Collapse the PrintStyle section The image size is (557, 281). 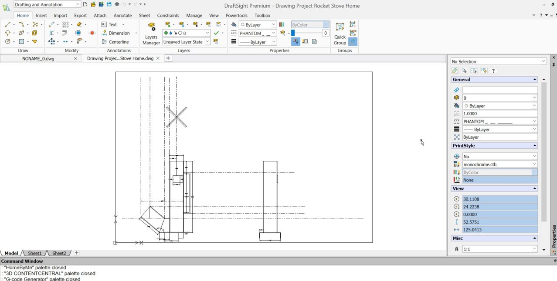[535, 146]
